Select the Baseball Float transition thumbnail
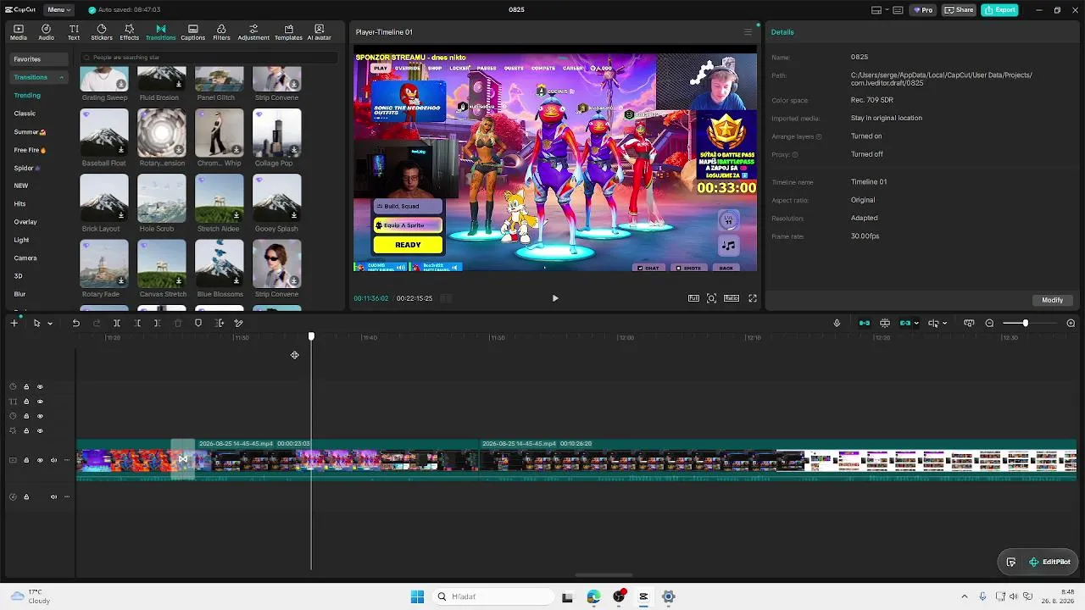 point(104,132)
